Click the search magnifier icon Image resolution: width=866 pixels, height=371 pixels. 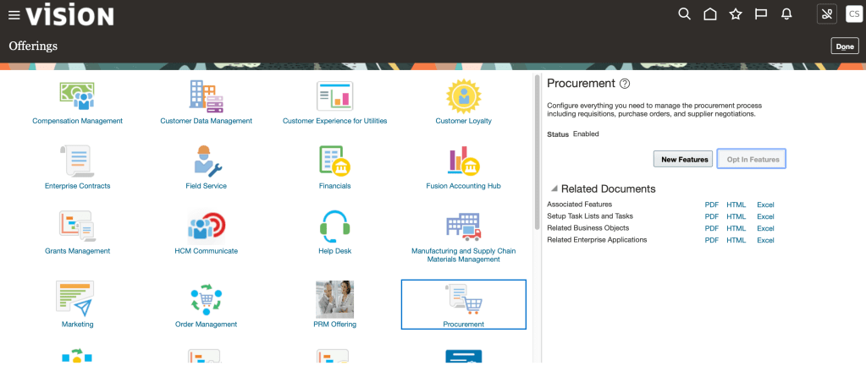point(685,14)
